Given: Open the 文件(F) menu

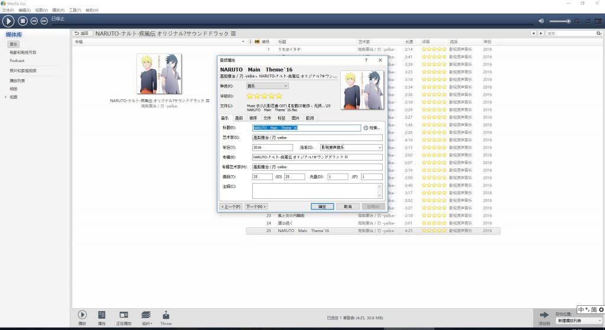Looking at the screenshot, I should pyautogui.click(x=8, y=10).
